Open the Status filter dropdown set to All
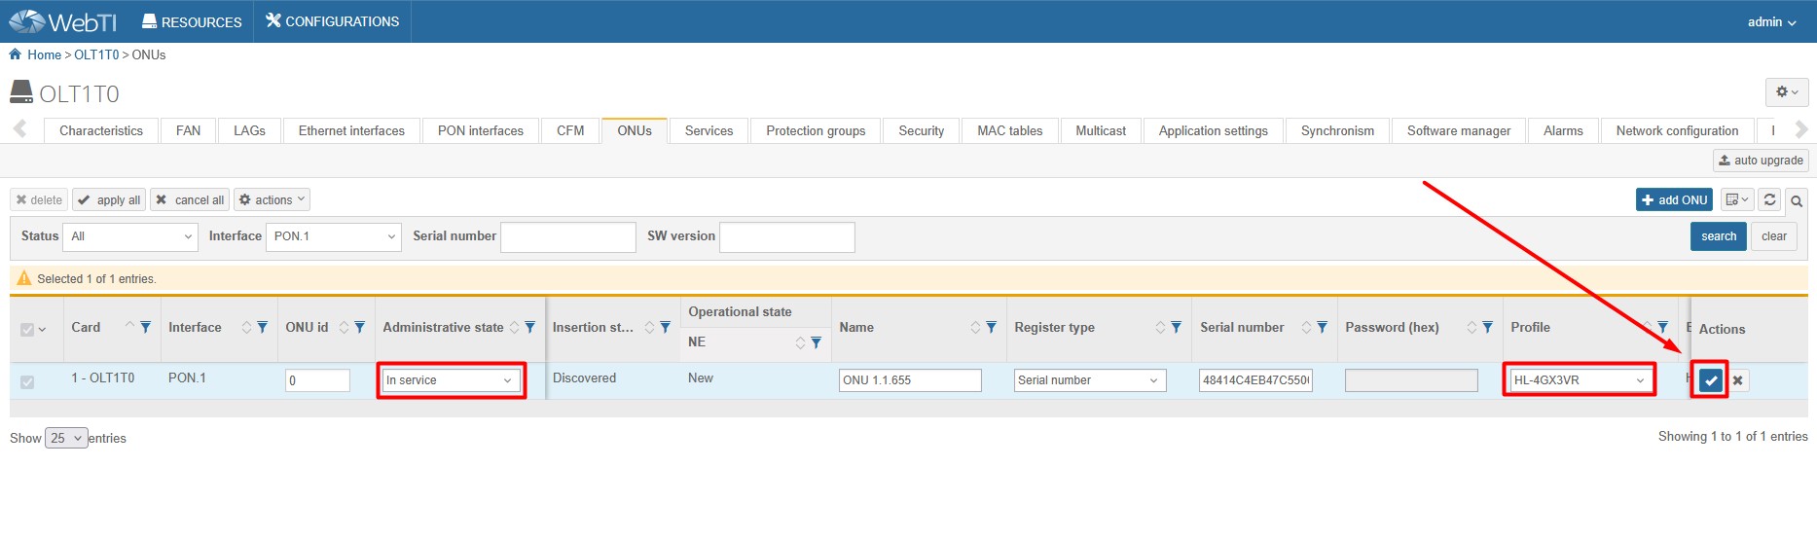The height and width of the screenshot is (539, 1817). click(130, 236)
